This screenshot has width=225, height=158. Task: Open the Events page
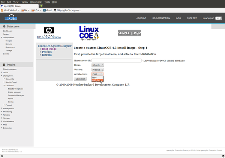pyautogui.click(x=6, y=54)
